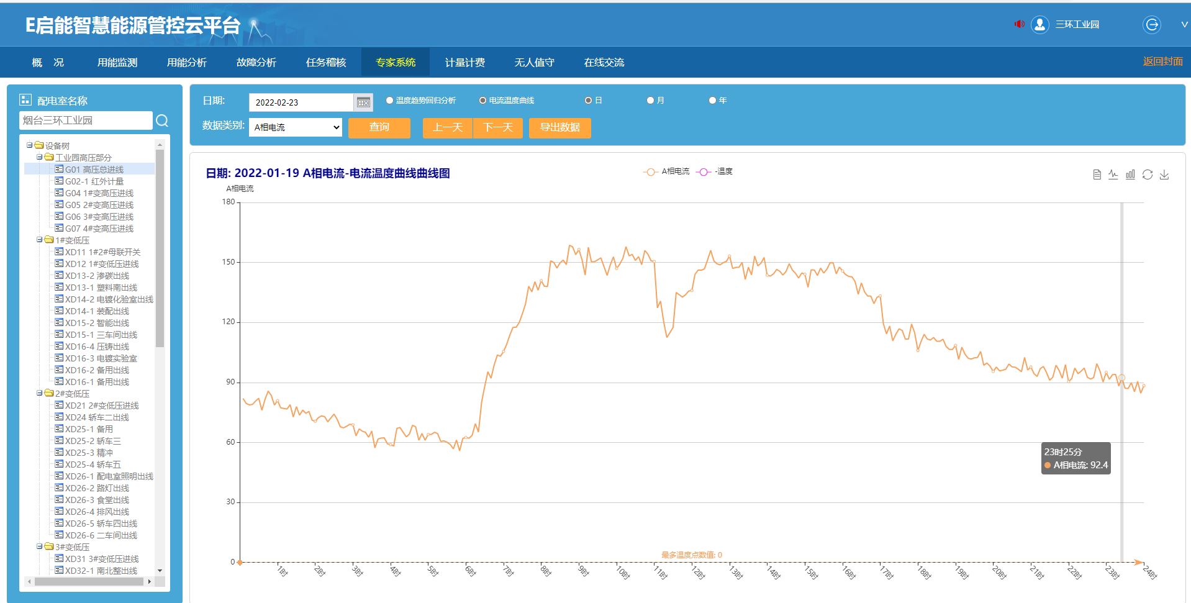Click the 1#变低压 folder icon
Screen dimensions: 1191x603
49,240
